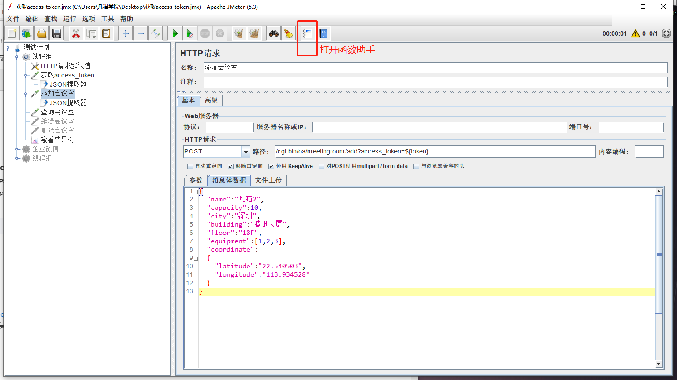The height and width of the screenshot is (380, 677).
Task: Open the Function Helper dialog icon
Action: 308,33
